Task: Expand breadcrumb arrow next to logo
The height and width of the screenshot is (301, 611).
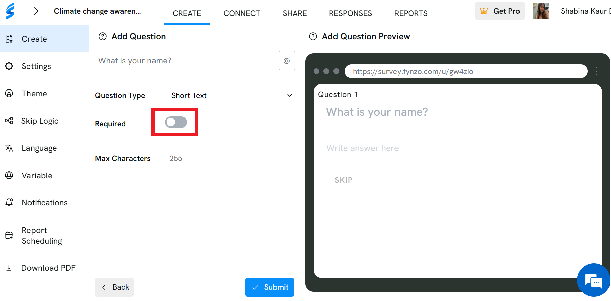Action: point(36,11)
